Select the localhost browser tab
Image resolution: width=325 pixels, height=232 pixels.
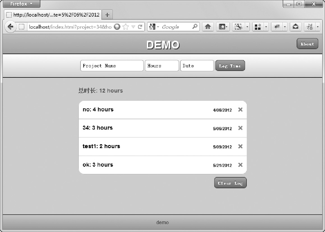coord(53,15)
